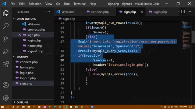Click line number 21 in gutter
Image resolution: width=195 pixels, height=109 pixels.
62,65
